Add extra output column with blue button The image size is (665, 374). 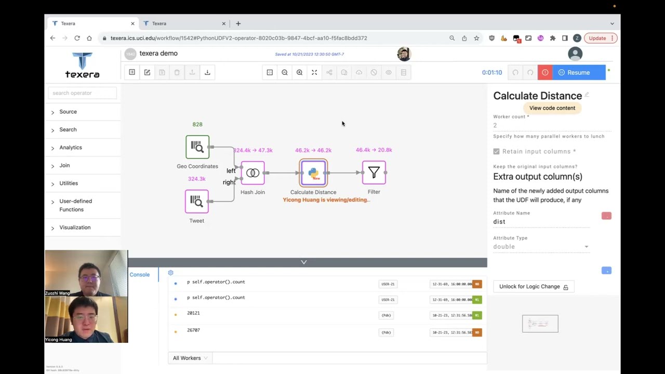point(606,271)
